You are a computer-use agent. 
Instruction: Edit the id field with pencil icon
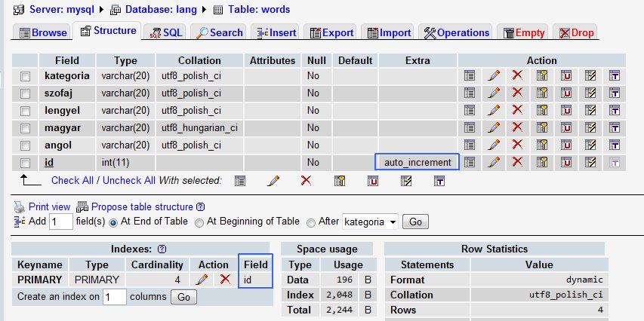point(493,162)
